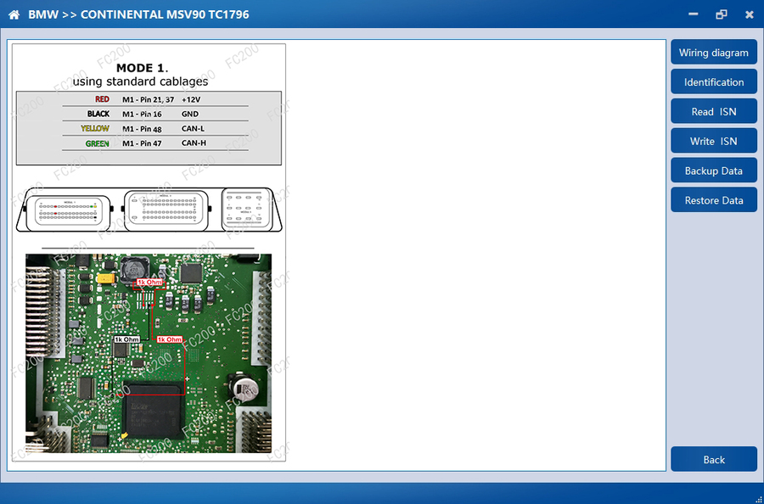Select the Identification button
This screenshot has height=504, width=764.
coord(713,82)
